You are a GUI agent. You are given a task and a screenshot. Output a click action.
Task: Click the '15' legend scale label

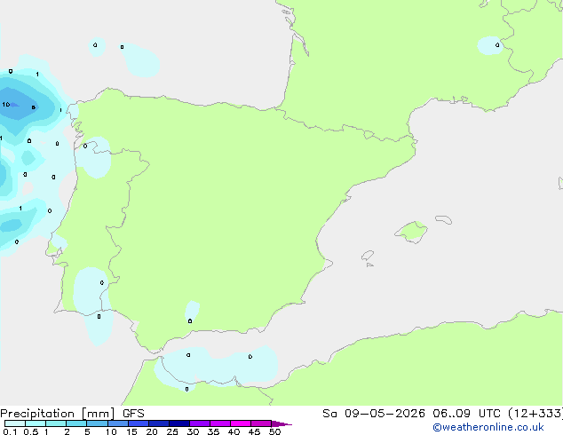(131, 431)
